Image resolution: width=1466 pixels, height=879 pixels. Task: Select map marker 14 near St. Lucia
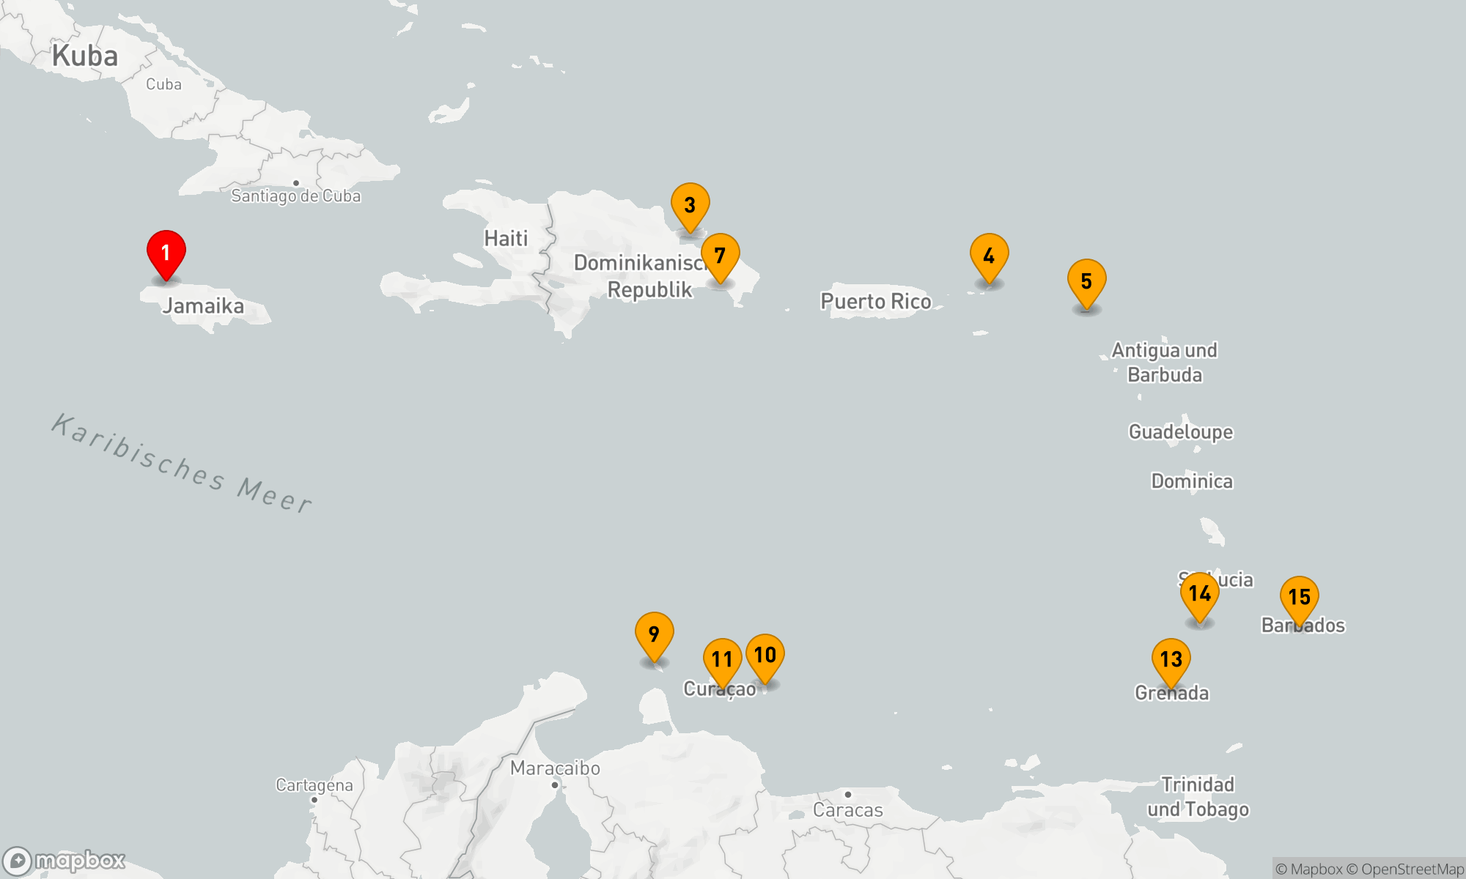click(1199, 593)
